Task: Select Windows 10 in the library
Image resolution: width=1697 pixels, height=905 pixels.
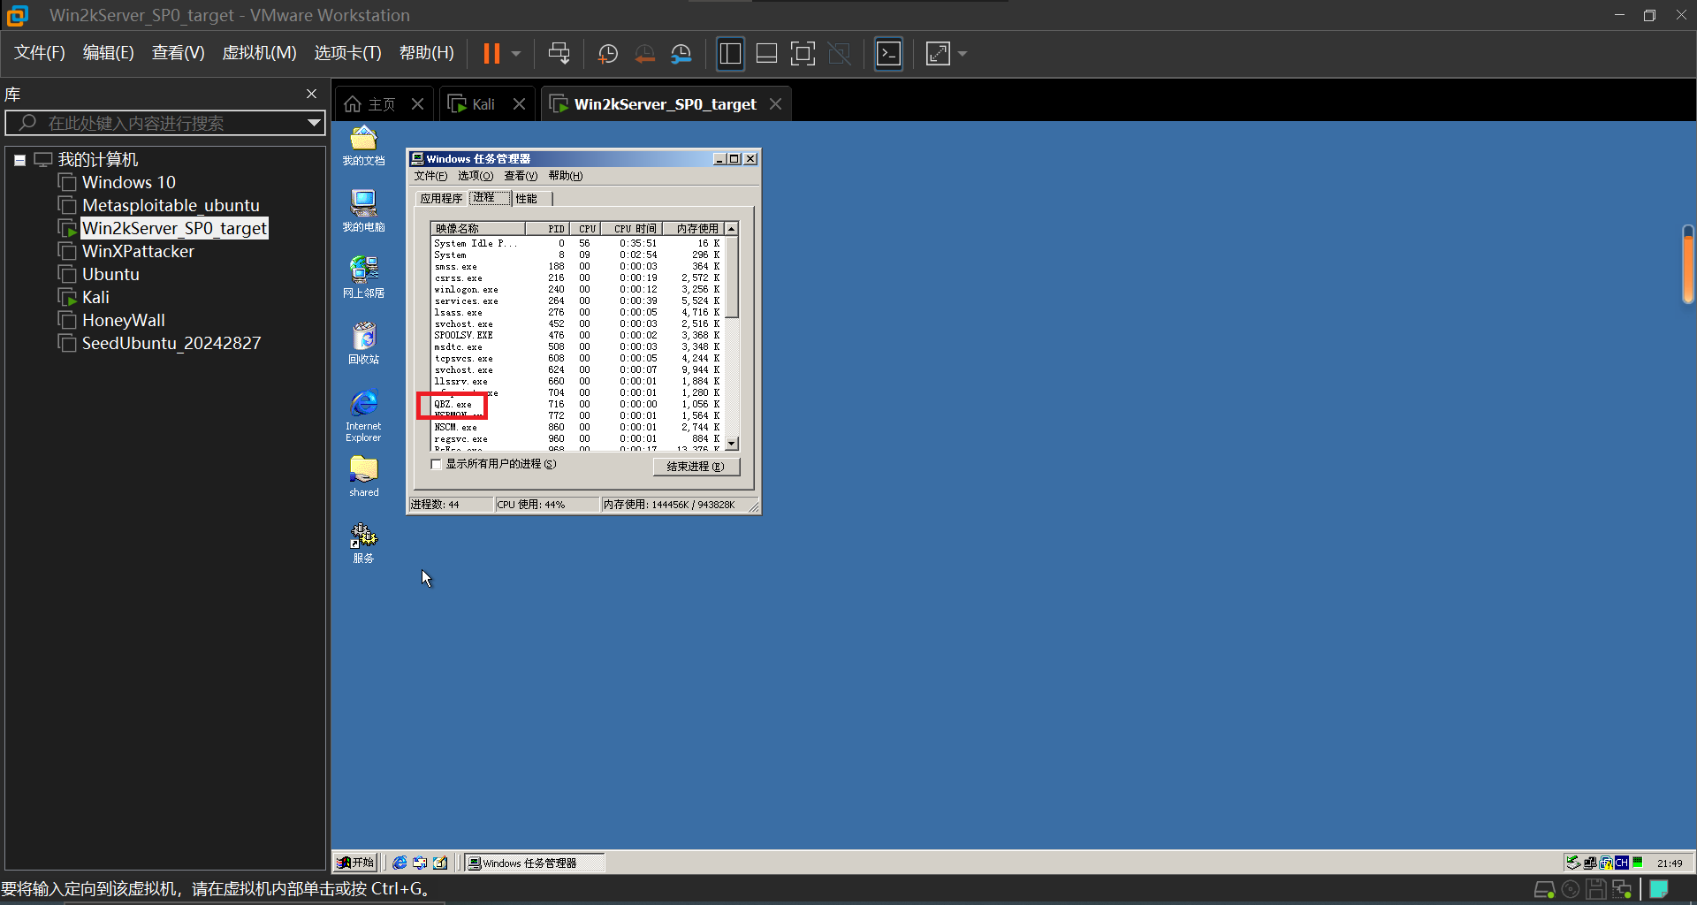Action: (x=128, y=182)
